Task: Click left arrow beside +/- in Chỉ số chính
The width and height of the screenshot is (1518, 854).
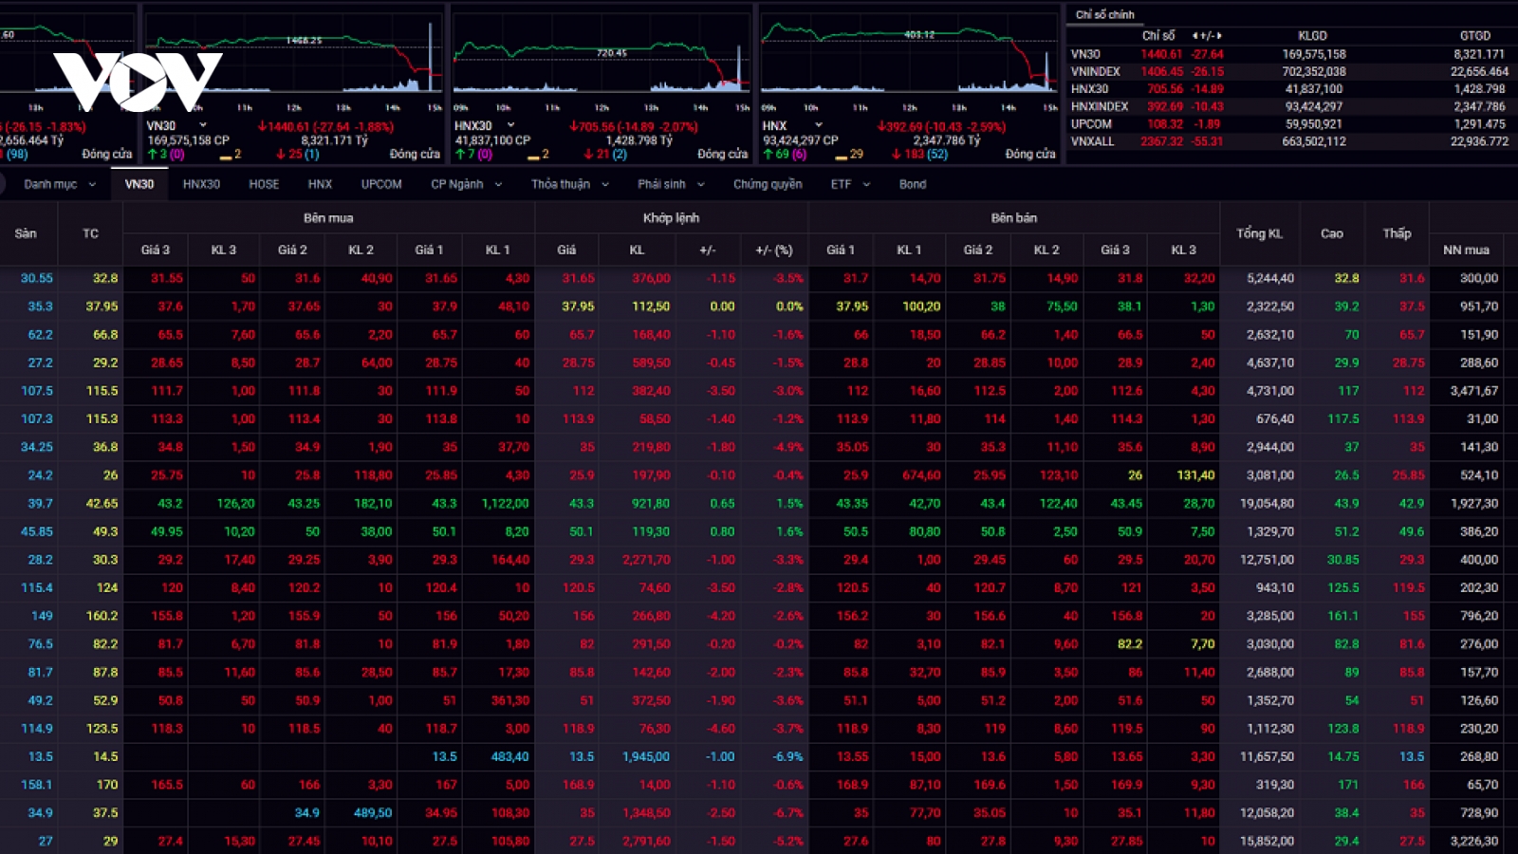Action: click(x=1195, y=35)
